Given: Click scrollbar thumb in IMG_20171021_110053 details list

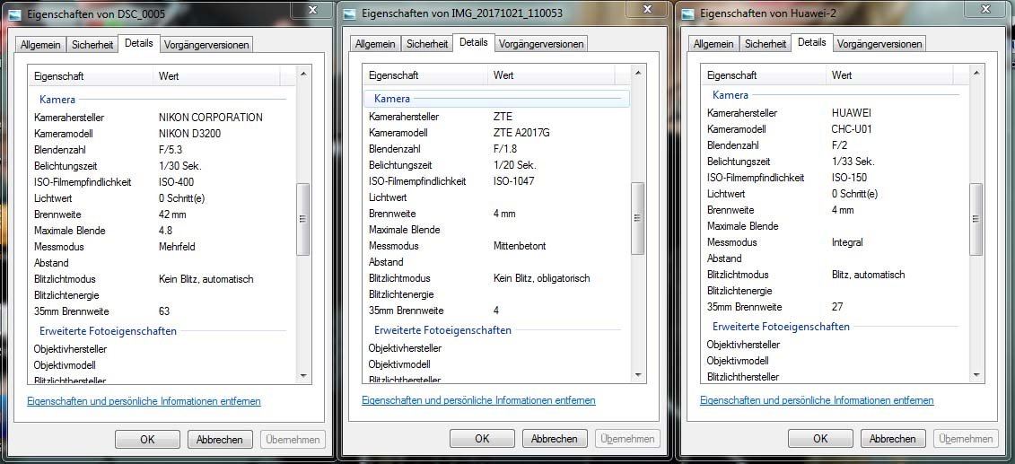Looking at the screenshot, I should point(637,218).
